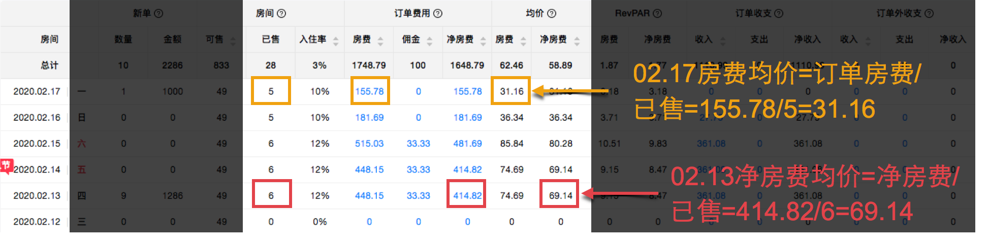Screen dimensions: 989x241
Task: Sort 订单费用 净房费 column
Action: point(483,41)
